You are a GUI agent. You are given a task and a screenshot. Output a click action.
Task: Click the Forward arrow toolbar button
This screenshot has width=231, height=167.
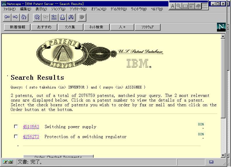click(x=15, y=17)
